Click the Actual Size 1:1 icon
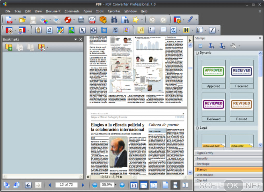The image size is (264, 192). click(x=134, y=185)
